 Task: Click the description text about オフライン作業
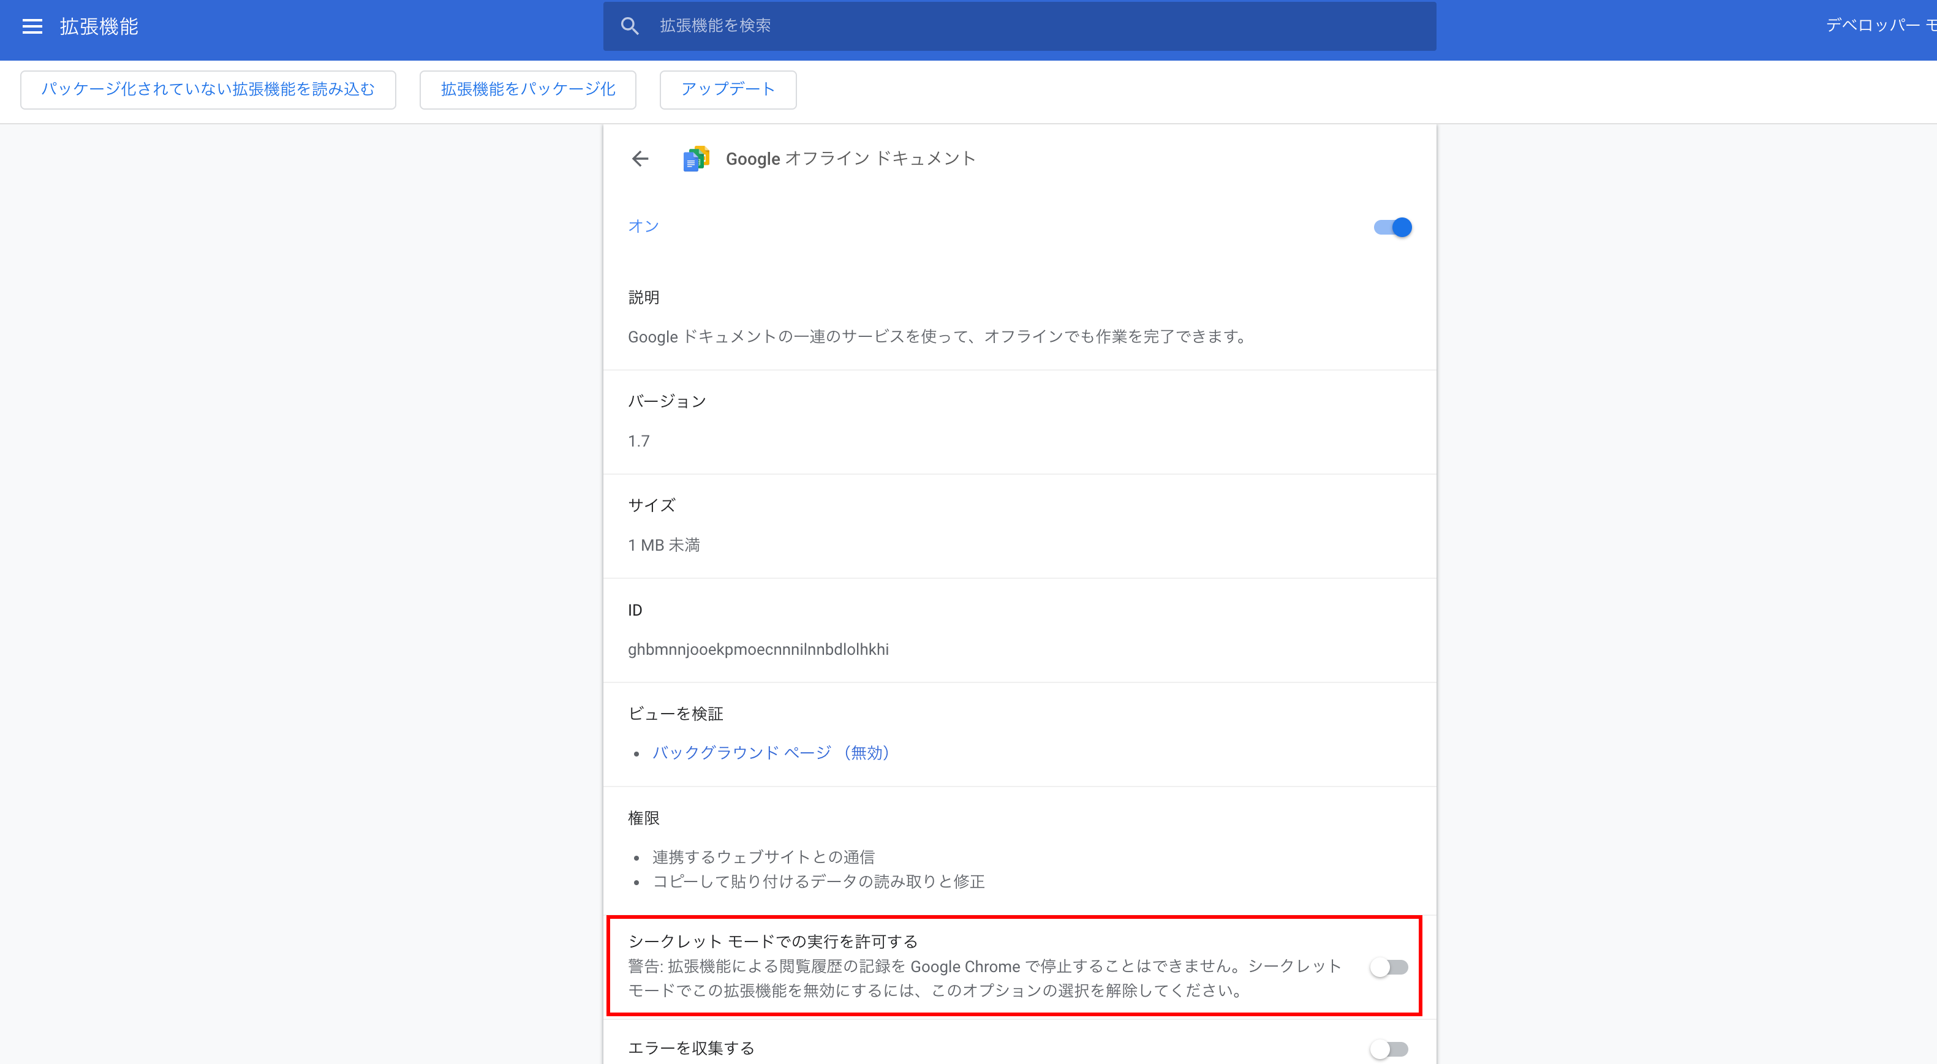coord(938,337)
